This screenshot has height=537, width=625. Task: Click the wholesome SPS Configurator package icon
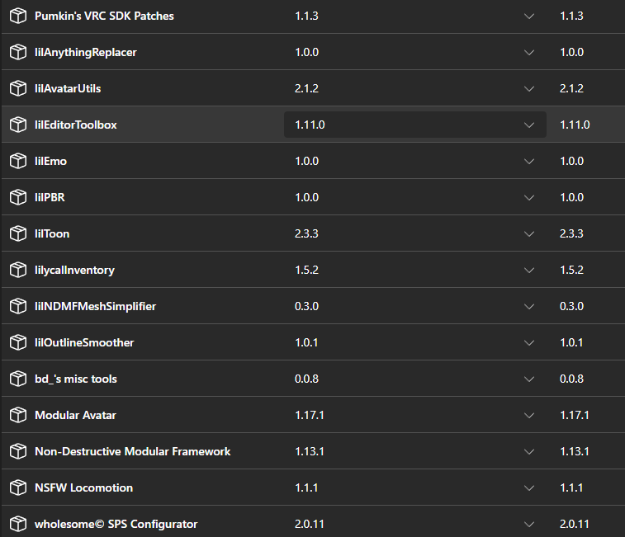click(x=18, y=524)
